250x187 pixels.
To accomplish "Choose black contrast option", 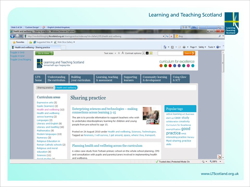I will [x=147, y=53].
